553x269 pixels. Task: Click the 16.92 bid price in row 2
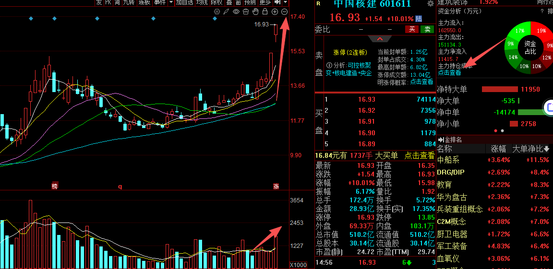tap(367, 111)
